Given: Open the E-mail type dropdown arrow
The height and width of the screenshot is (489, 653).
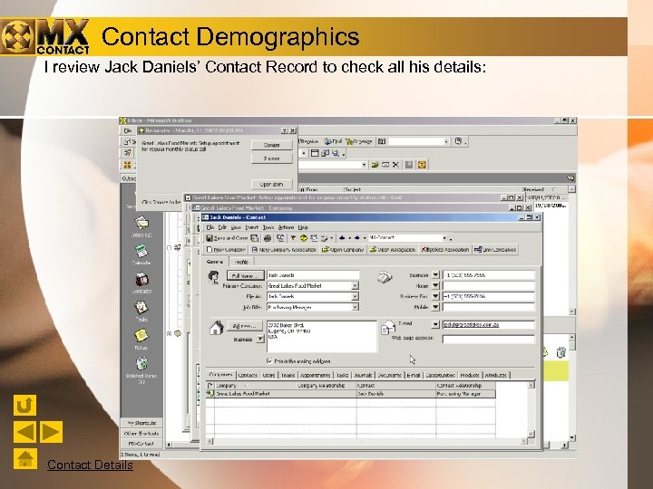Looking at the screenshot, I should [x=435, y=324].
